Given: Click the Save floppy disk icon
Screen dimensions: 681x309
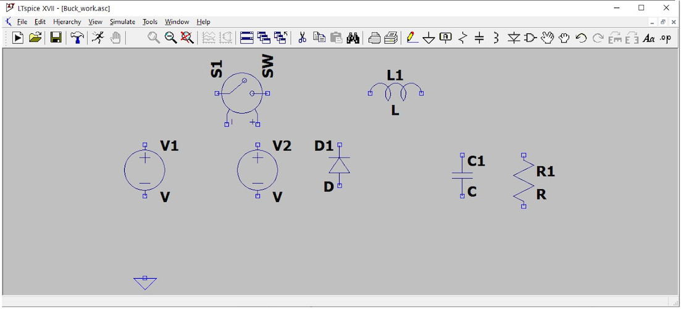Looking at the screenshot, I should pyautogui.click(x=56, y=38).
